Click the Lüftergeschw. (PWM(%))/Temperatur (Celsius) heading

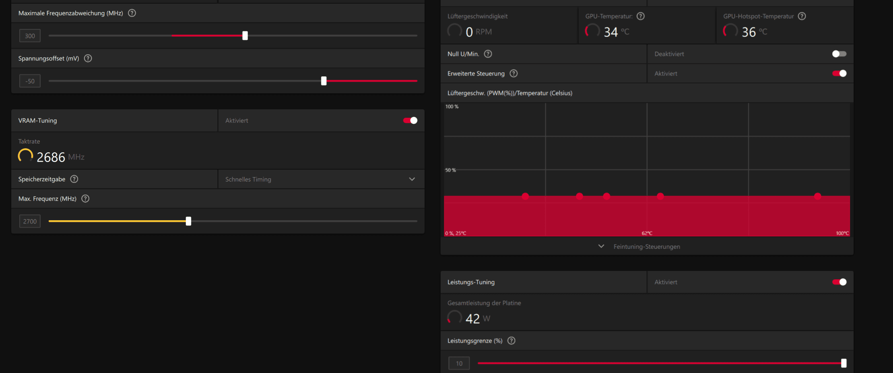510,93
